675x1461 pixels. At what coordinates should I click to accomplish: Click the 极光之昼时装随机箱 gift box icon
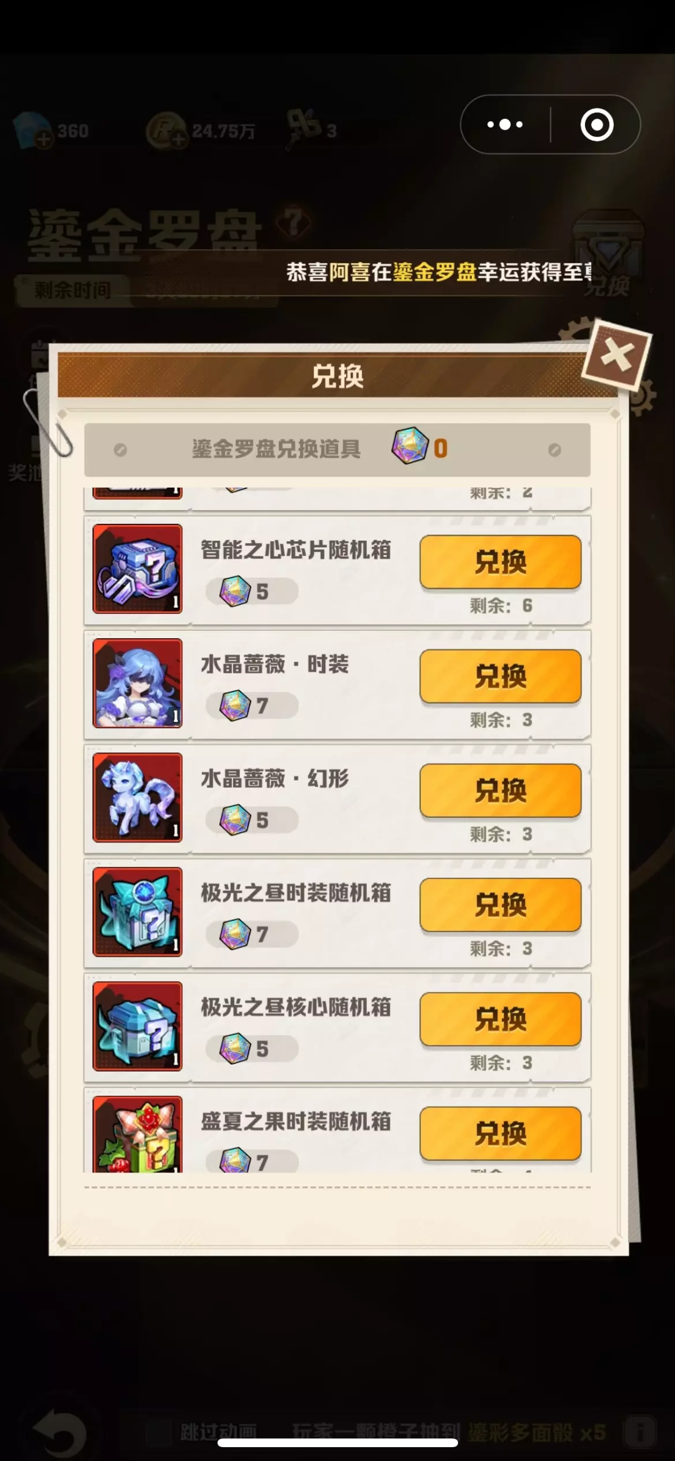[x=137, y=911]
